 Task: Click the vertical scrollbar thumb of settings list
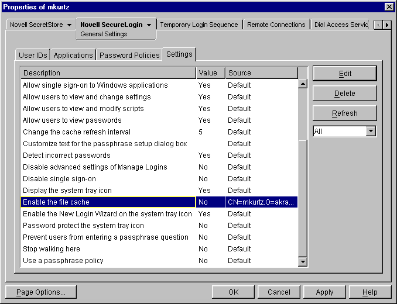pyautogui.click(x=303, y=198)
